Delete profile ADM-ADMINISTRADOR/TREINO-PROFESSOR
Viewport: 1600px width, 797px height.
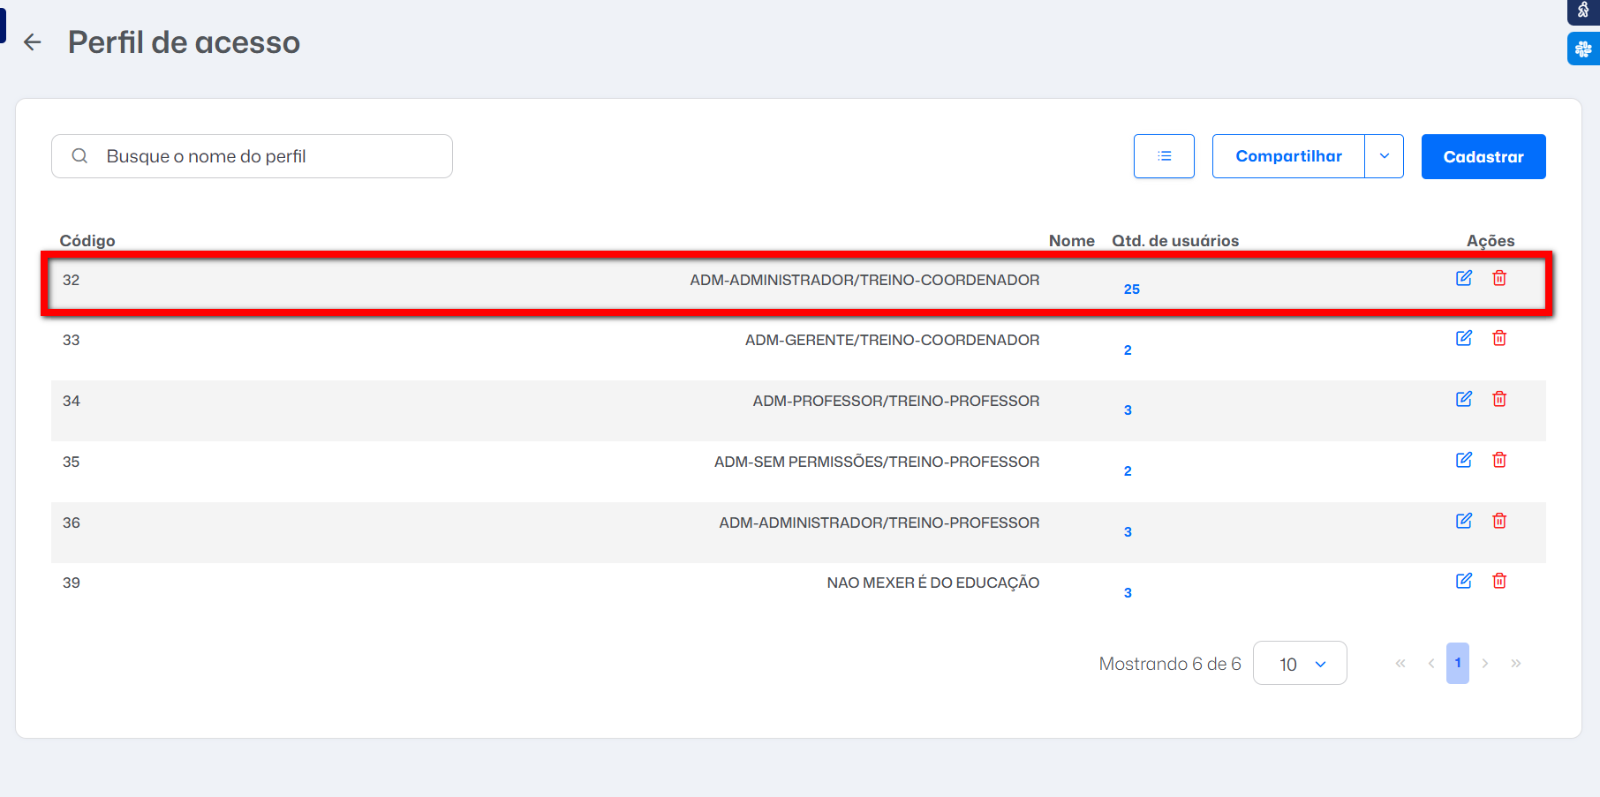pos(1499,521)
